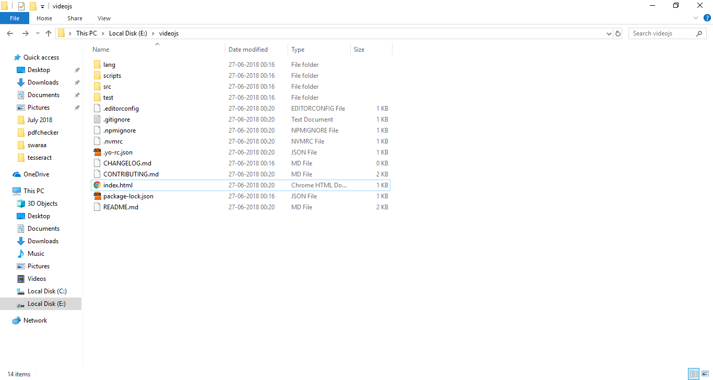Open the Home ribbon tab
Image resolution: width=713 pixels, height=380 pixels.
point(44,18)
